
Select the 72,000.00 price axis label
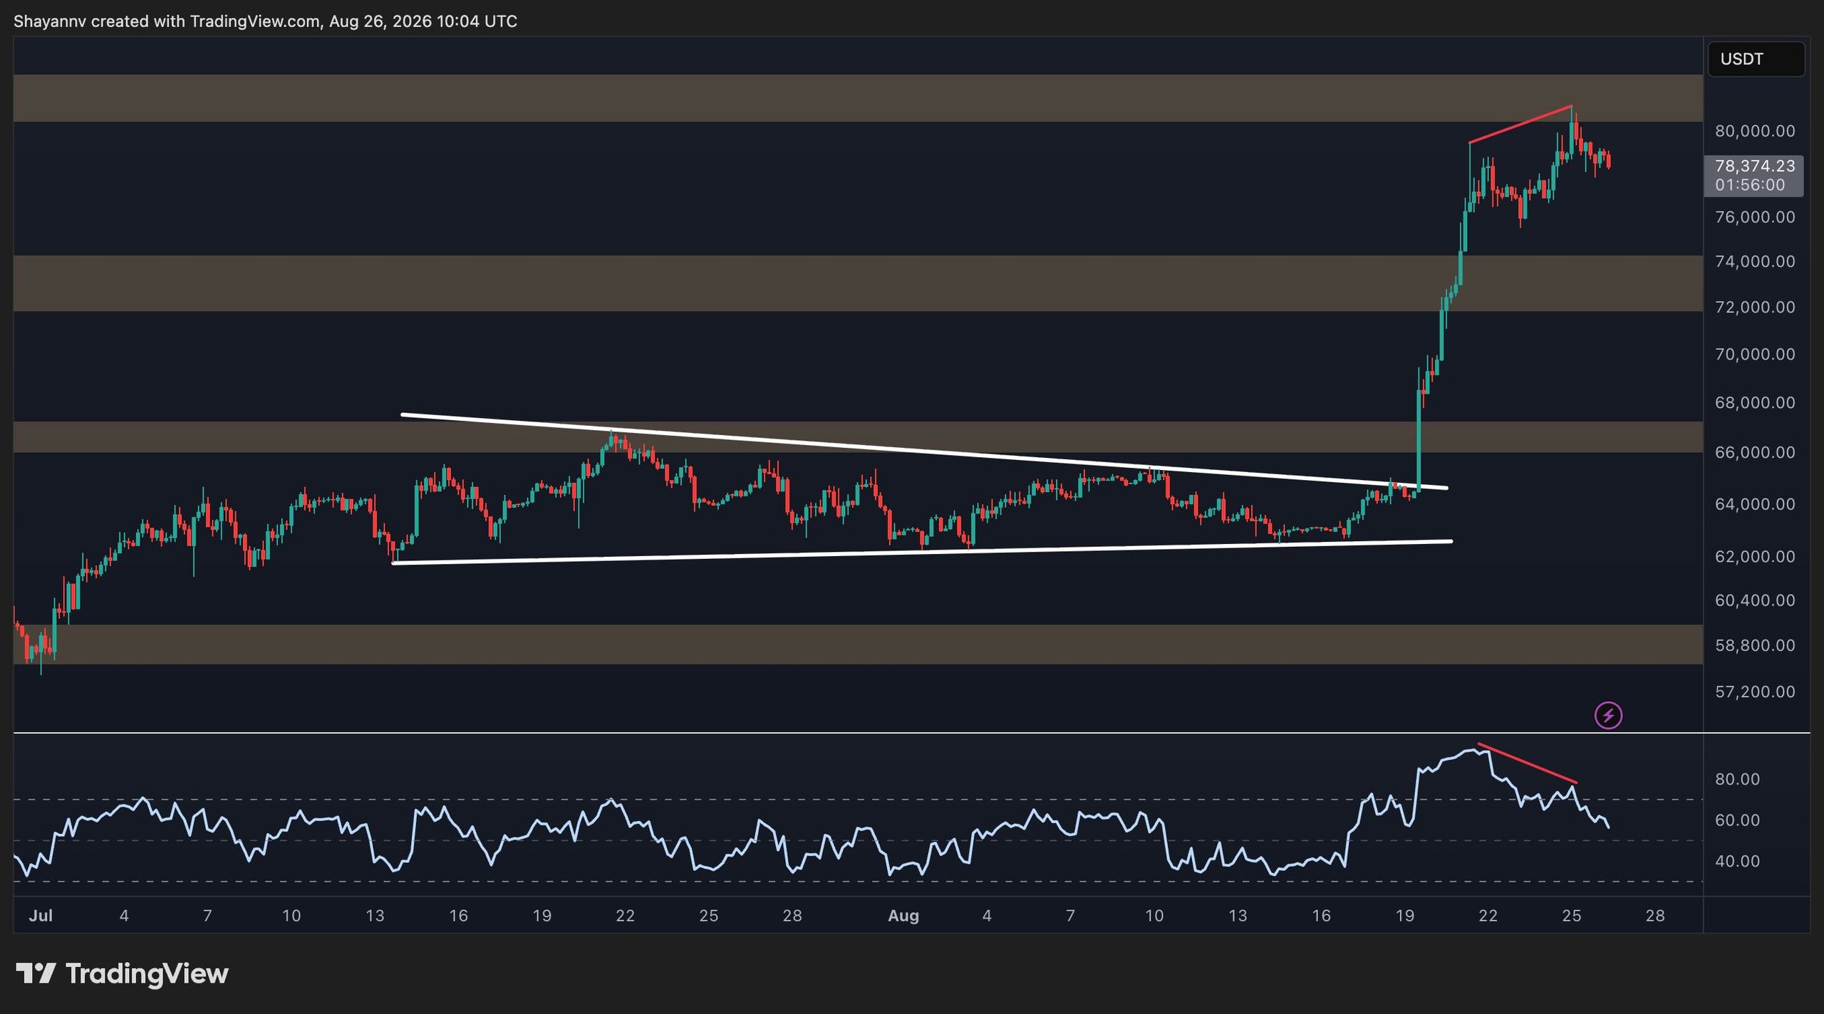(x=1754, y=307)
